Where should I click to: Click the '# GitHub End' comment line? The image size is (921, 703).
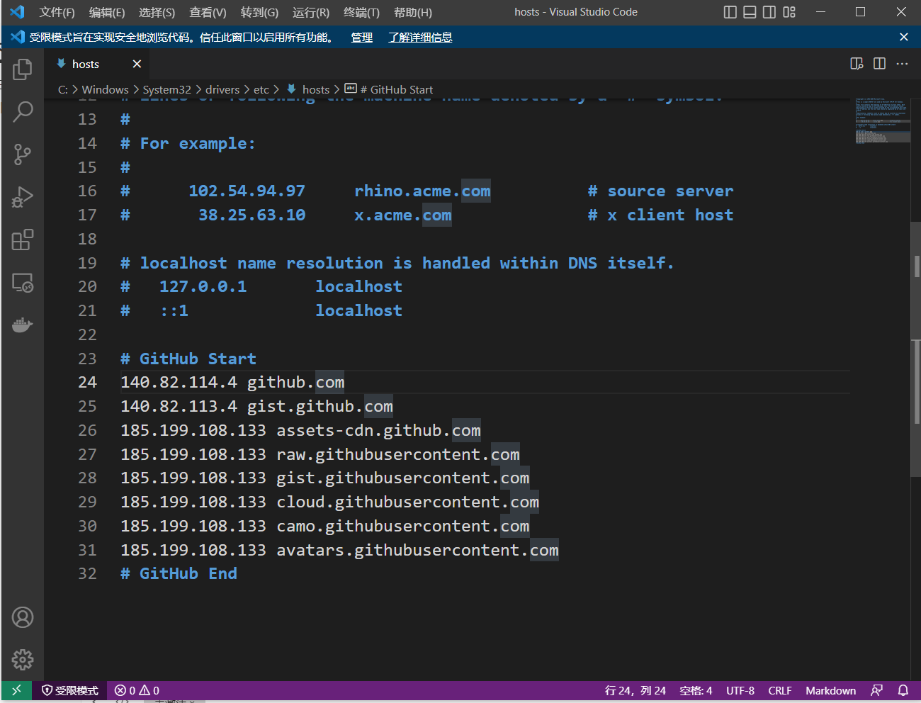(179, 573)
